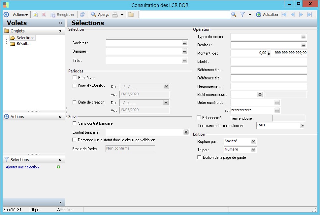Open the Actions toolbar menu
The width and height of the screenshot is (320, 215).
pos(20,15)
